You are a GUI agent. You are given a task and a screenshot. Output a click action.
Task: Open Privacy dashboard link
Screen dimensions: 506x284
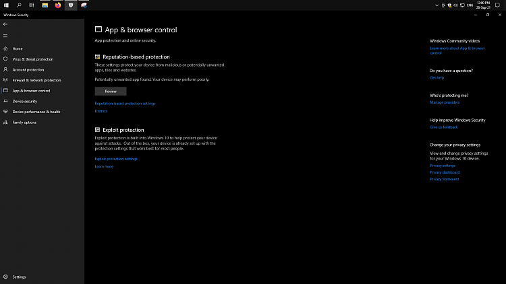point(445,172)
